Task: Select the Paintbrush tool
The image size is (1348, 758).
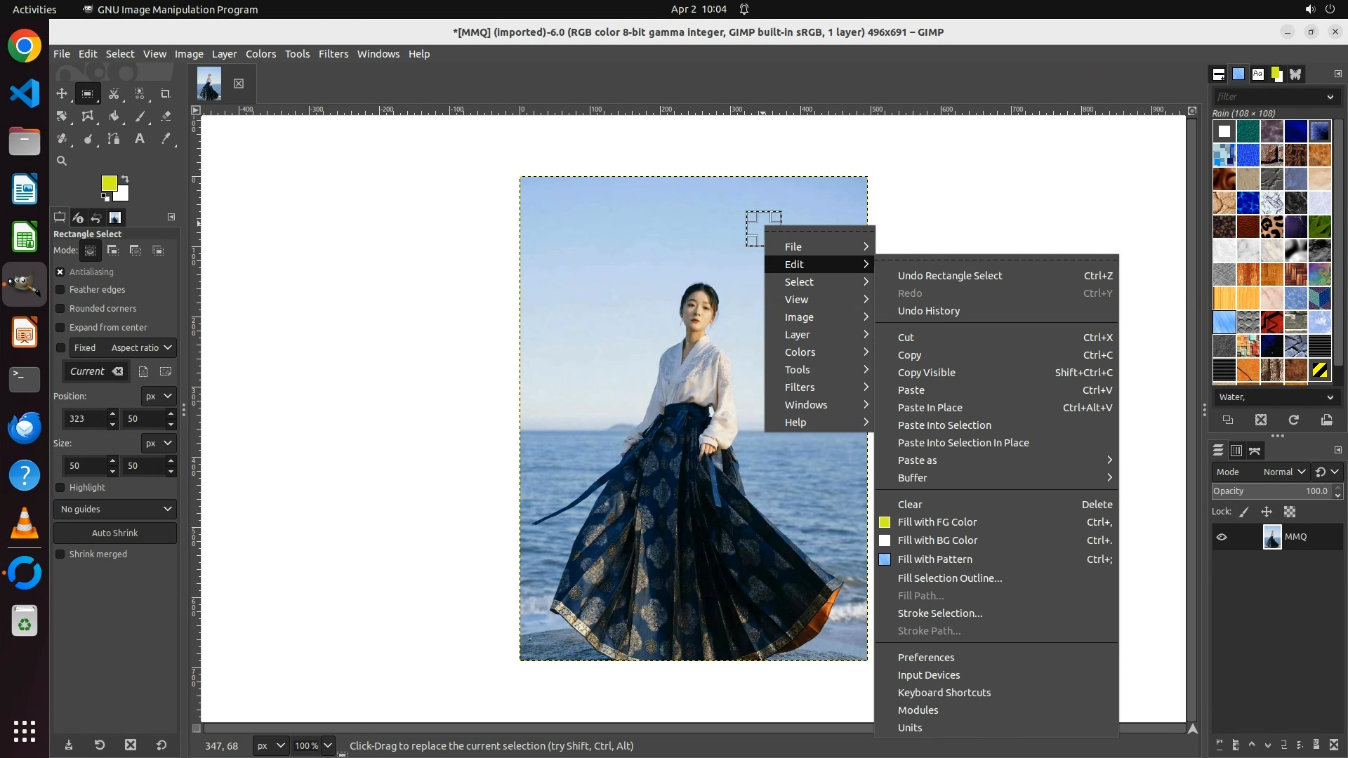Action: click(x=140, y=117)
